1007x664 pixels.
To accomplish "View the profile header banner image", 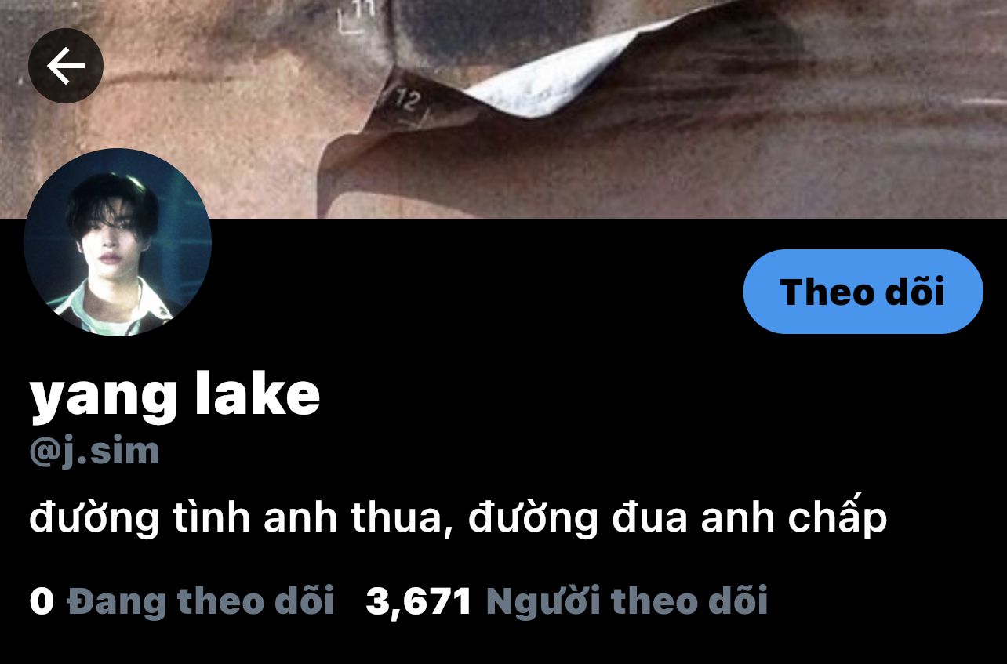I will [x=503, y=109].
